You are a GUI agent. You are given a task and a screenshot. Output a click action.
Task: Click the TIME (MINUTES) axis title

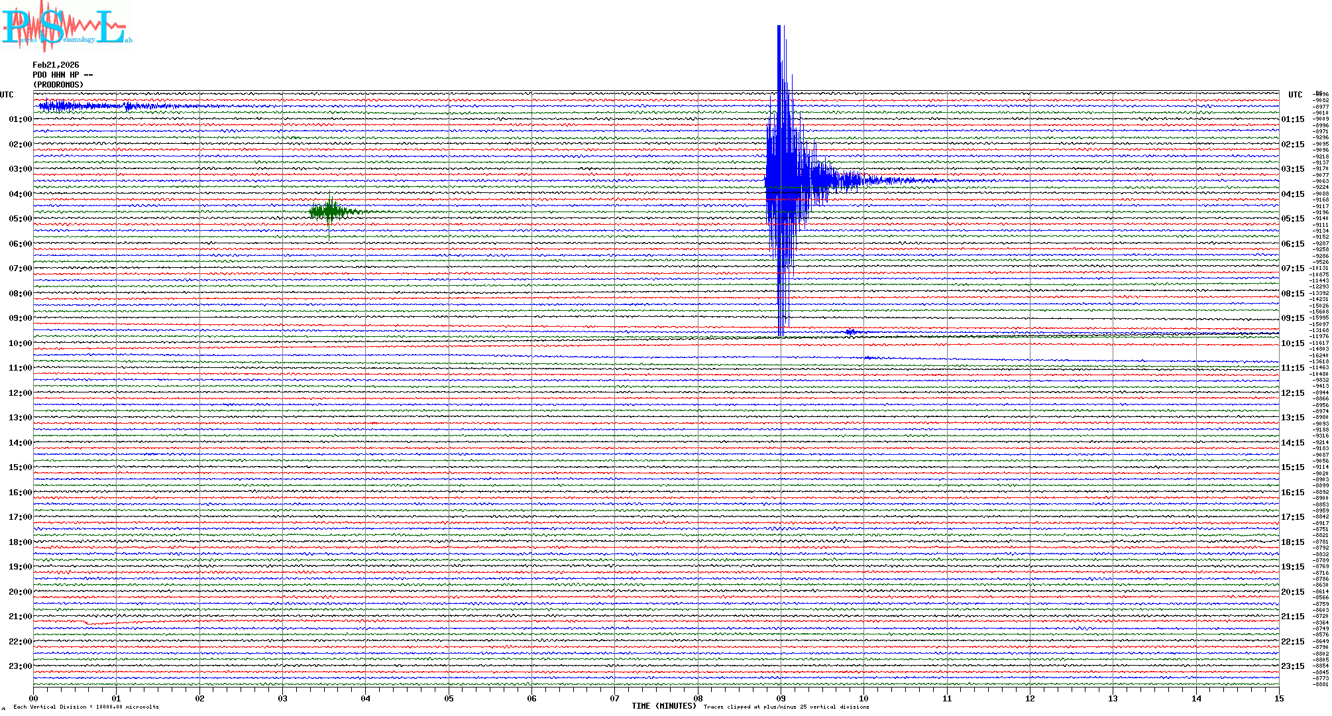(x=664, y=706)
